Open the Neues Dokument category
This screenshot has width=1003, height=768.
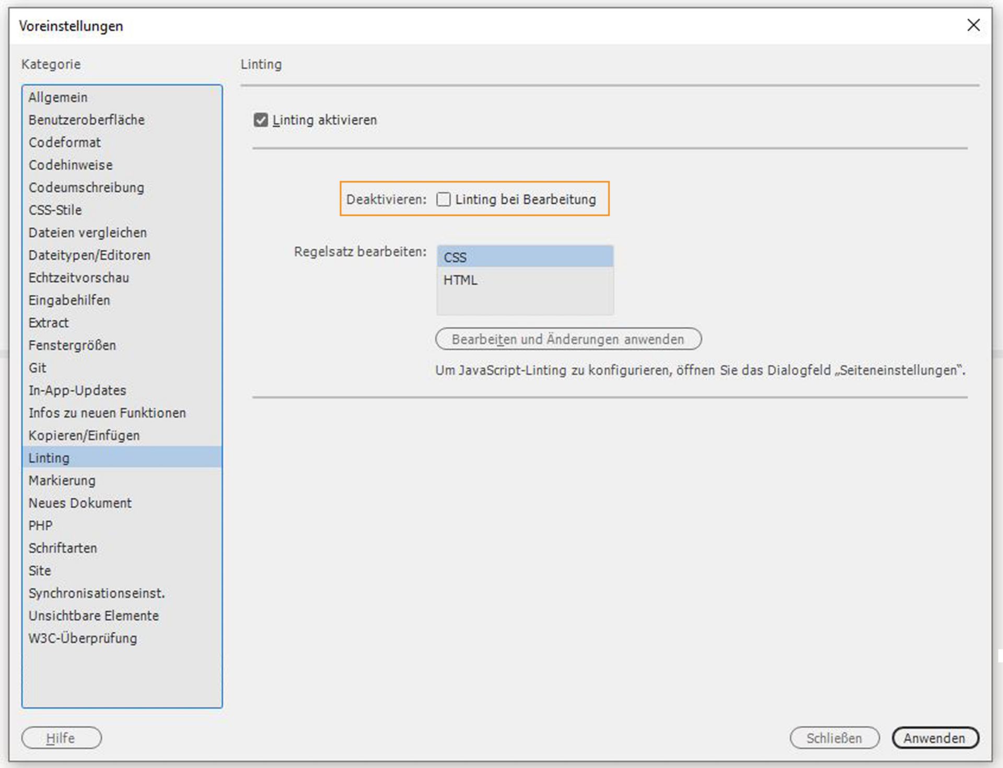point(80,503)
